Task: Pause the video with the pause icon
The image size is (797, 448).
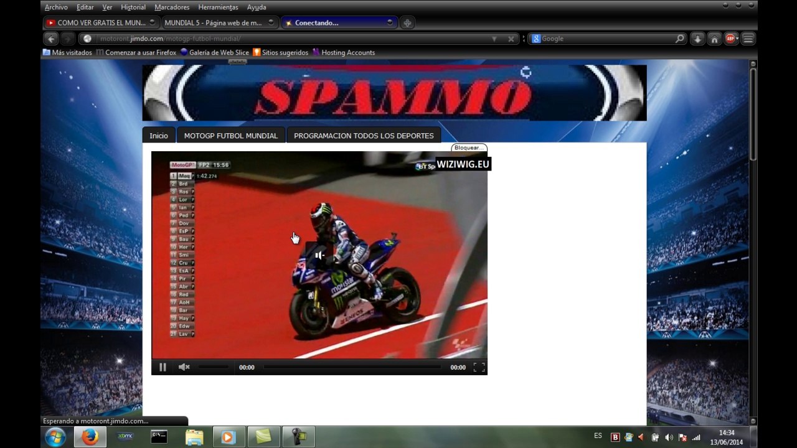Action: [x=163, y=367]
